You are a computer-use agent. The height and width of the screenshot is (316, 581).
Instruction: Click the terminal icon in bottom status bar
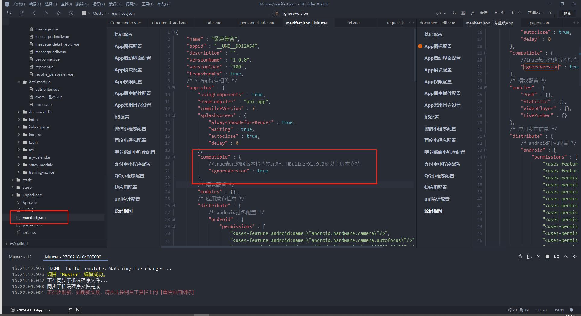tap(78, 310)
